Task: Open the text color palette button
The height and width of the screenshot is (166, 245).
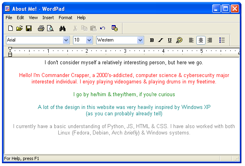Action: pos(179,40)
